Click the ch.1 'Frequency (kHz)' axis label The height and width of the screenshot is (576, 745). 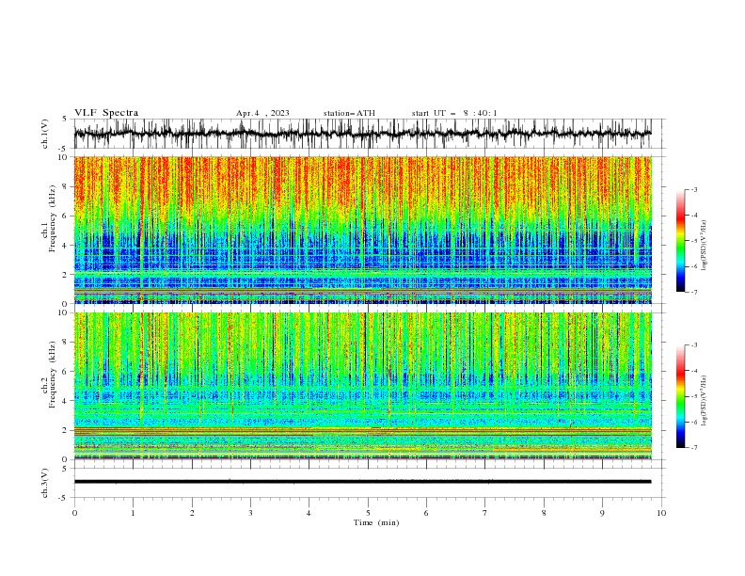coord(52,219)
